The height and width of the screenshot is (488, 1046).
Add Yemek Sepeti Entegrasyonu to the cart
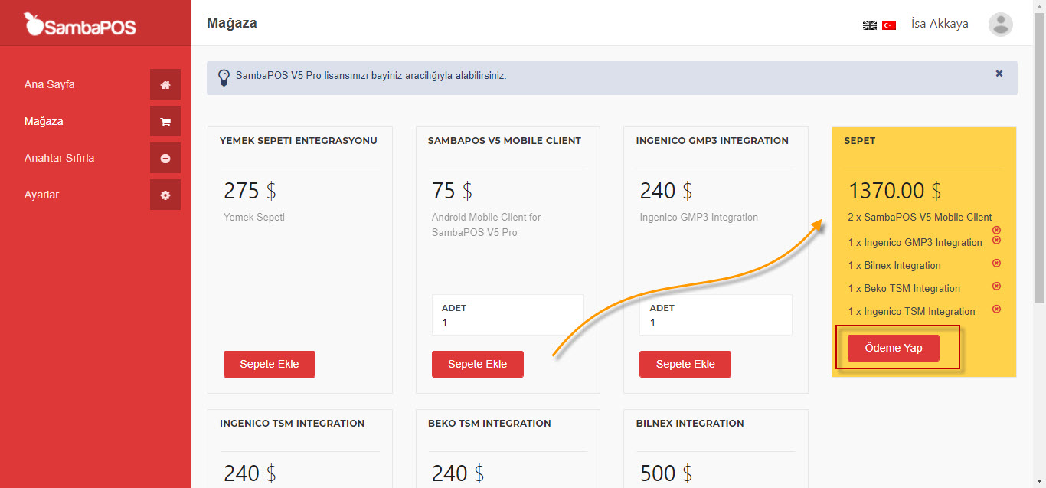(270, 364)
